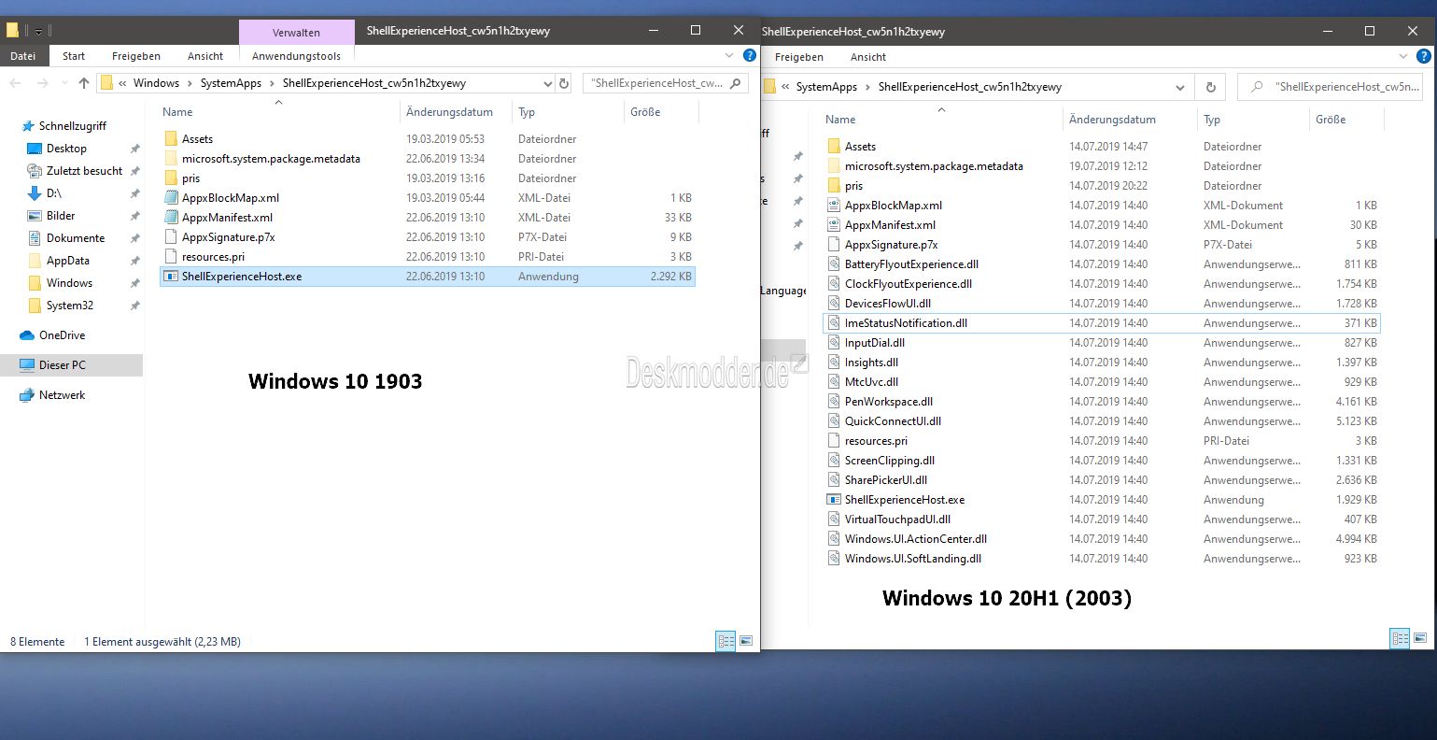Click Windows breadcrumb in left address bar
The image size is (1437, 740).
click(x=156, y=83)
